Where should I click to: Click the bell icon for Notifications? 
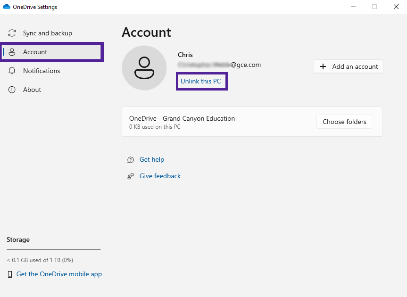click(12, 71)
